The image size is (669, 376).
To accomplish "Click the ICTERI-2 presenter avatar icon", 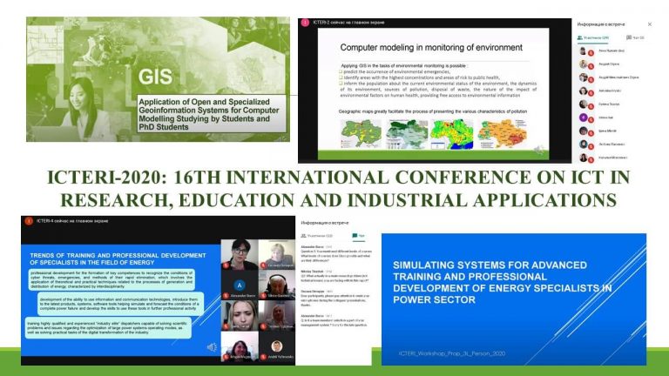I will pos(305,23).
